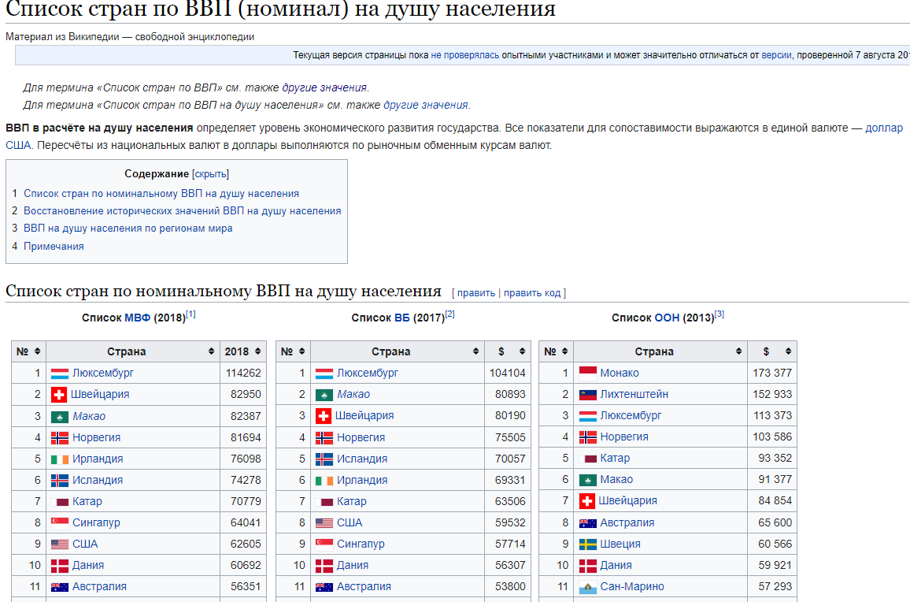910x602 pixels.
Task: Click Australia flag in IMF table
Action: 59,587
